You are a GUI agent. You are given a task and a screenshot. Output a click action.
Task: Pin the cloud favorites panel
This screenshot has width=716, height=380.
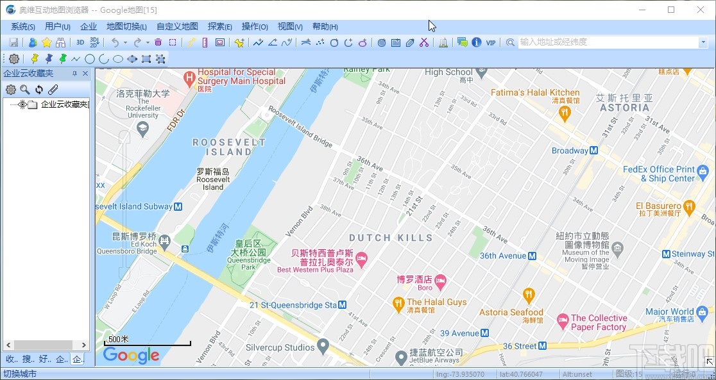tap(74, 73)
